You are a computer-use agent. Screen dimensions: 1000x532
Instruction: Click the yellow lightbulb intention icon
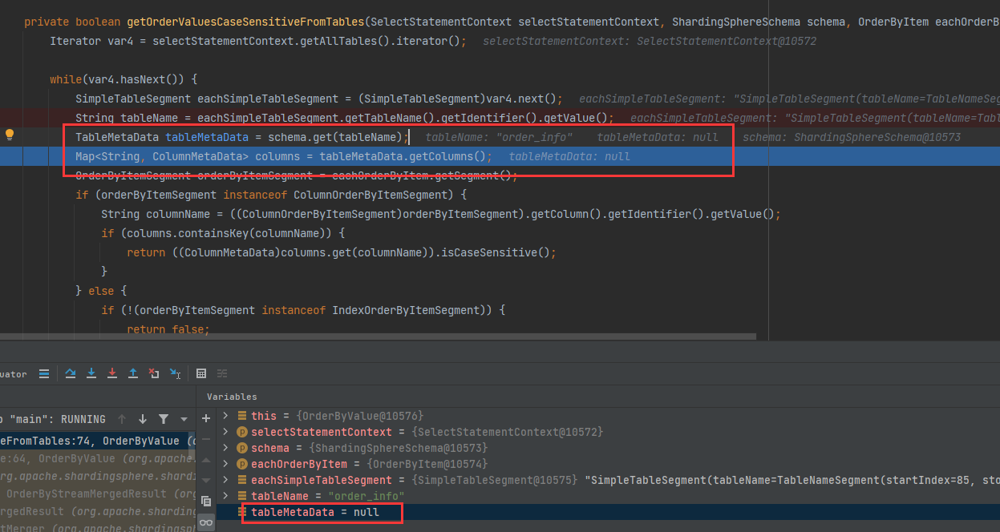[10, 136]
